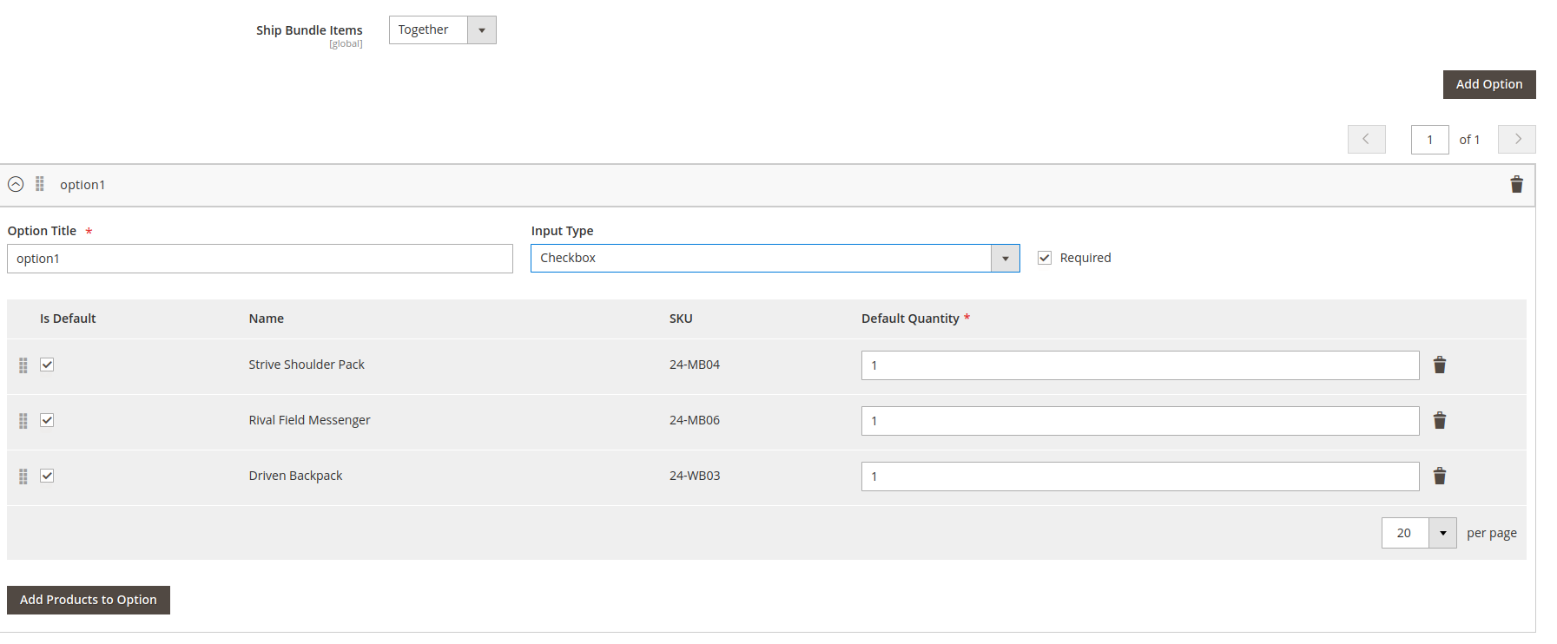Remove Strive Shoulder Pack with trash icon
This screenshot has height=644, width=1557.
[x=1439, y=365]
